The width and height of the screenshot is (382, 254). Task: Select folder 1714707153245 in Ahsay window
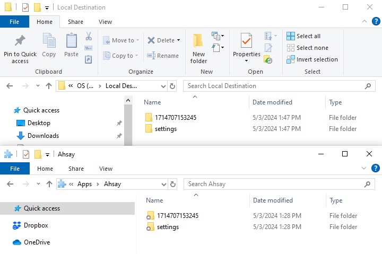tap(172, 216)
